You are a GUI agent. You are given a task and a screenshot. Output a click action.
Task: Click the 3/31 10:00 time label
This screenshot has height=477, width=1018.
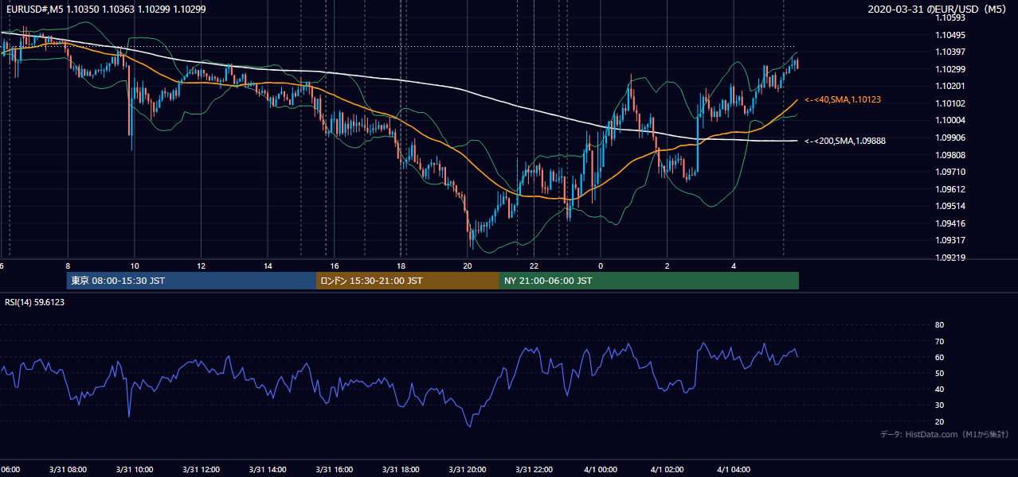[x=134, y=470]
